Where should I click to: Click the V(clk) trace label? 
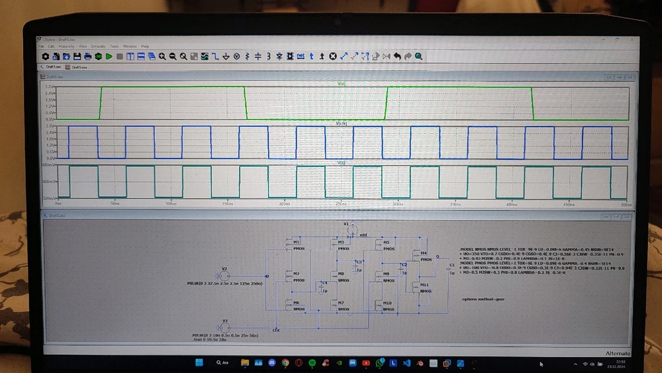click(342, 124)
